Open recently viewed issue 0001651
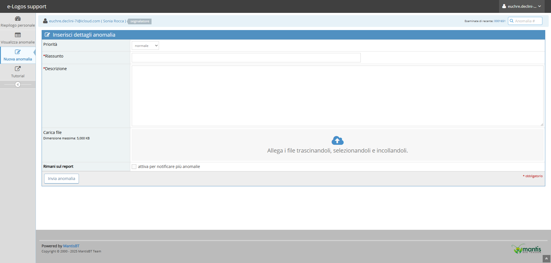The image size is (551, 263). pyautogui.click(x=500, y=21)
